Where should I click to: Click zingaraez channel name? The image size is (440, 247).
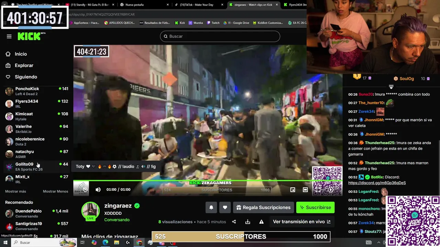(118, 206)
